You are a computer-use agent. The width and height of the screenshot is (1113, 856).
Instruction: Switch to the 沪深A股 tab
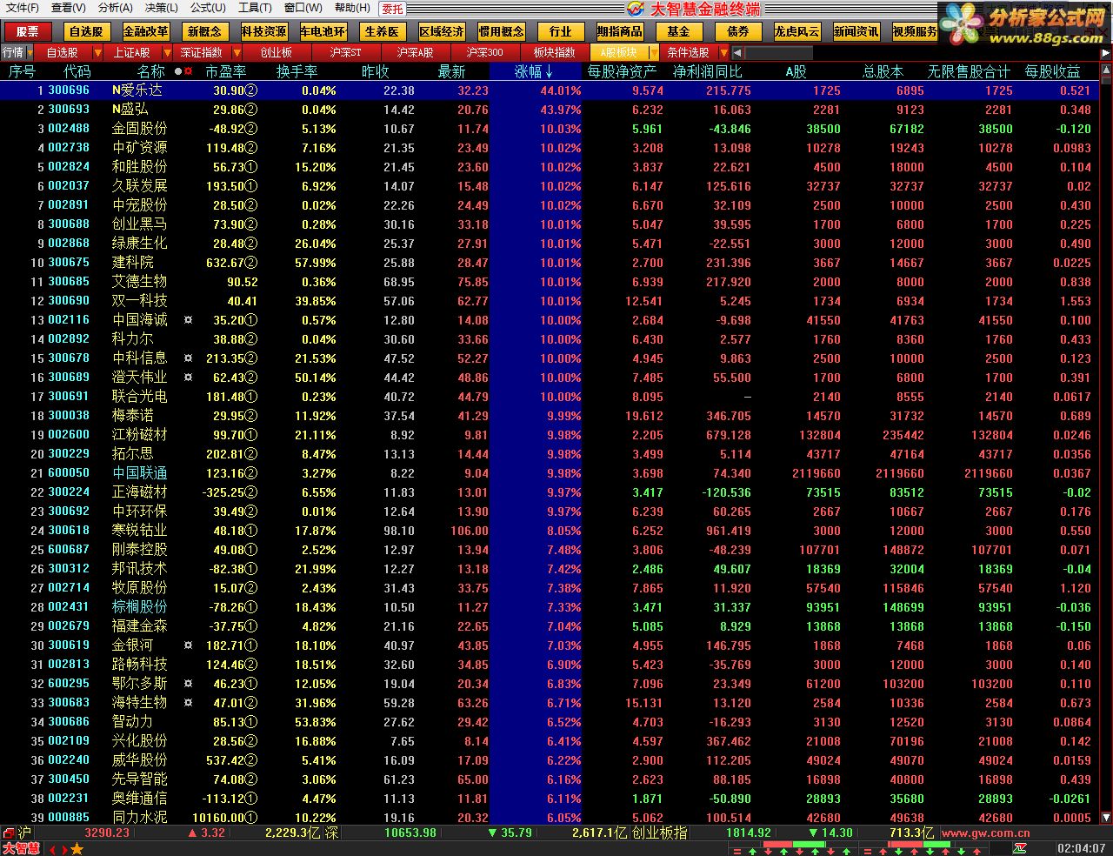point(415,53)
